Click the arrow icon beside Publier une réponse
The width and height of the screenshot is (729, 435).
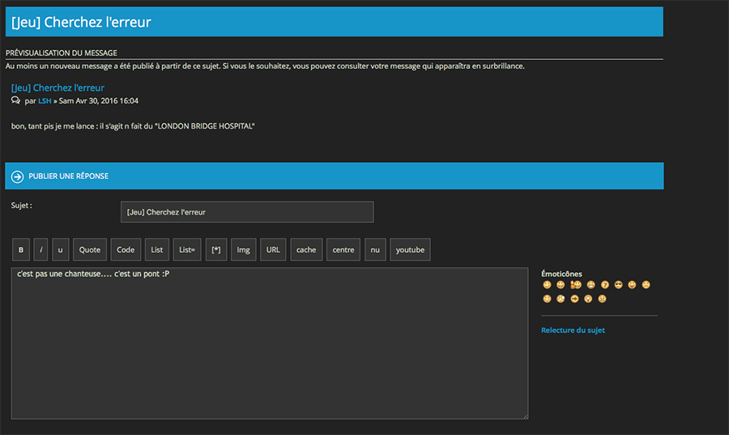pyautogui.click(x=17, y=177)
